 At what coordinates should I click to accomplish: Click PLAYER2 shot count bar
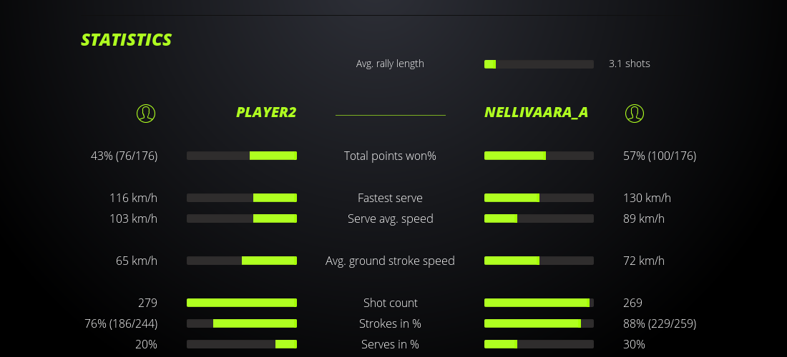pyautogui.click(x=242, y=303)
